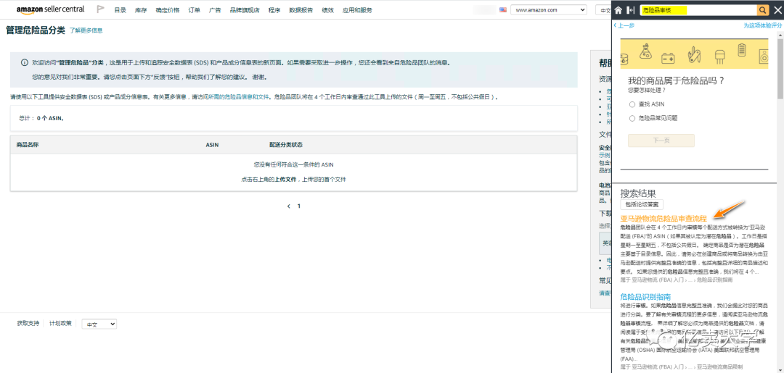Click the collapse-panel icon next to home

coord(631,10)
